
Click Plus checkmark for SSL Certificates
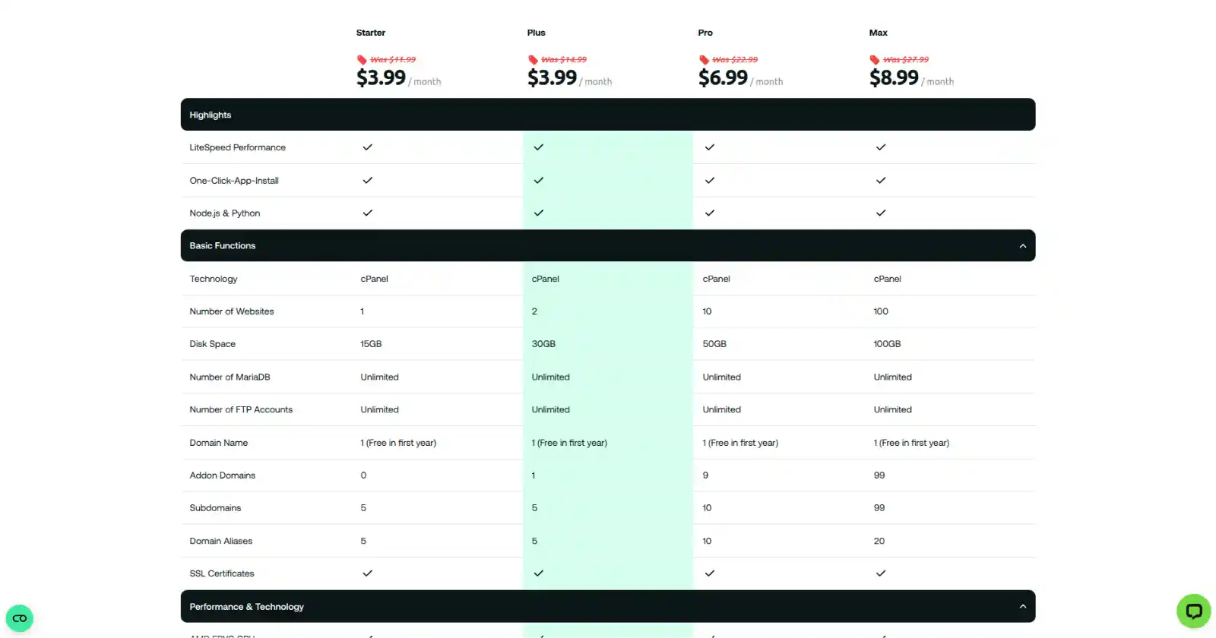(539, 573)
